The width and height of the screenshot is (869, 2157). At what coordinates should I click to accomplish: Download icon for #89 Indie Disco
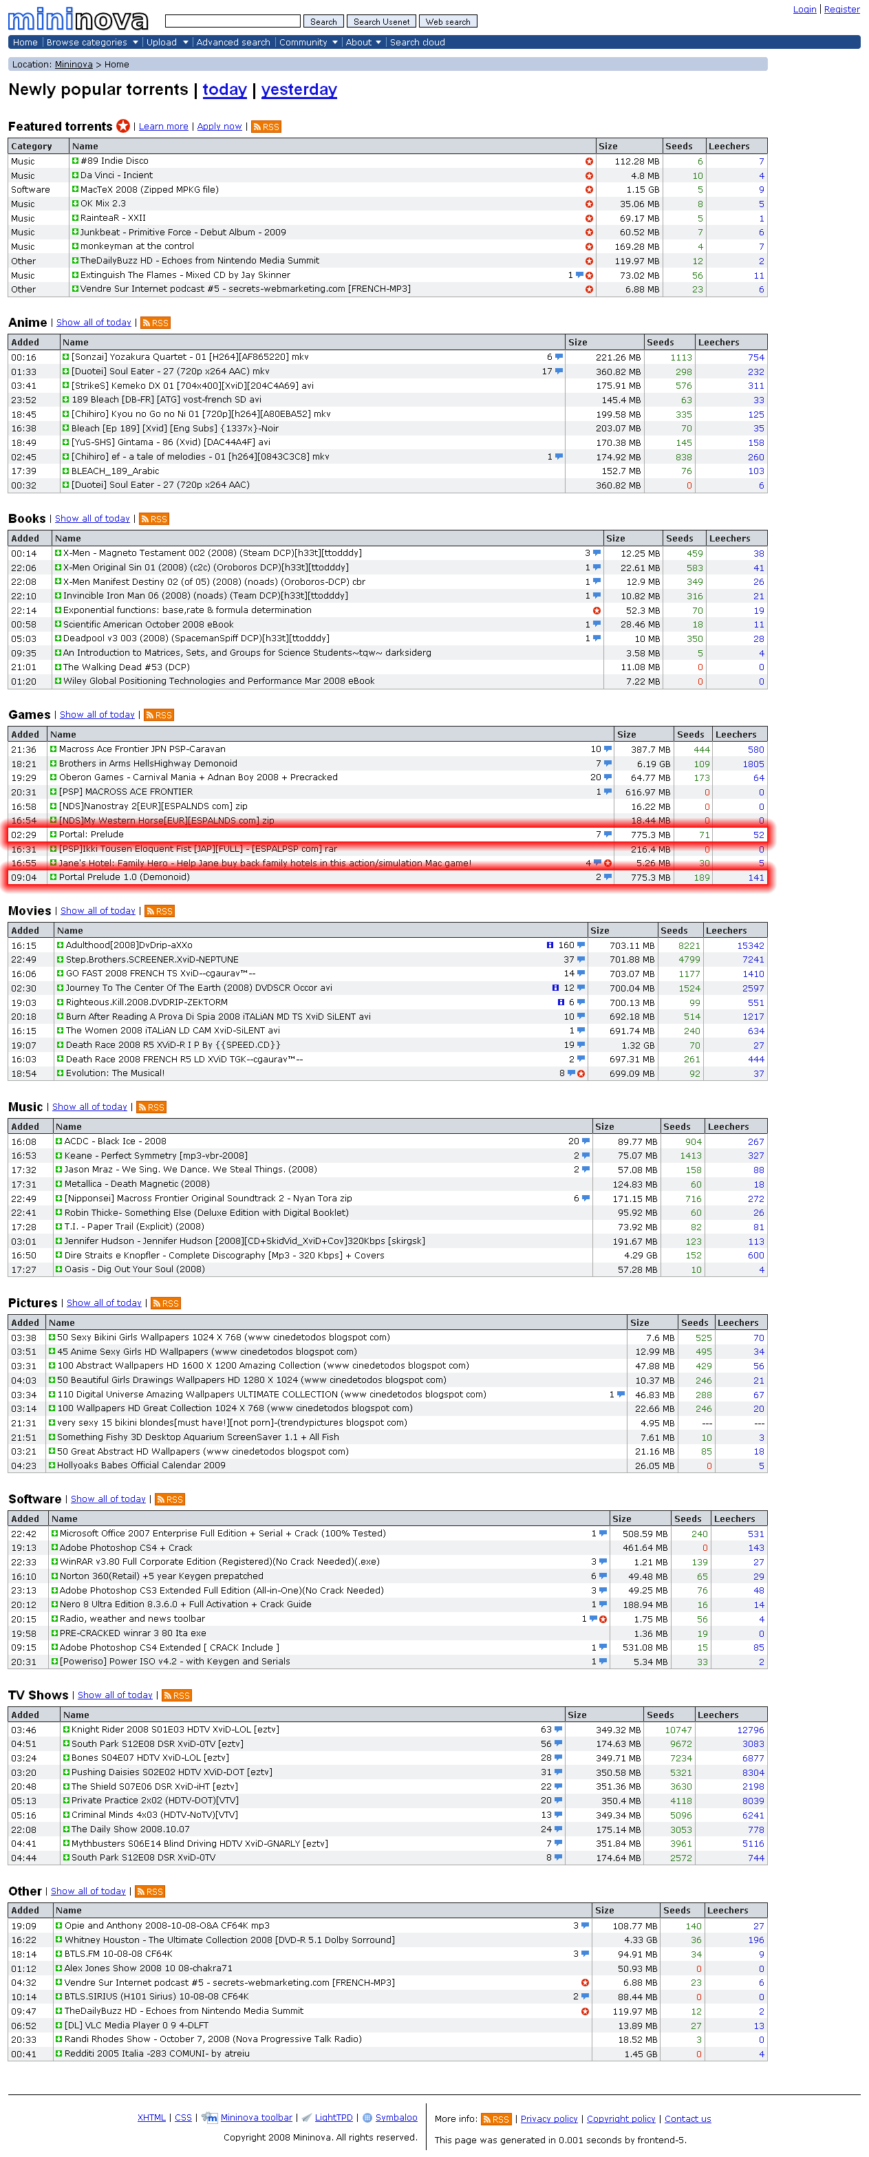[x=76, y=161]
